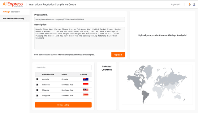Click the Australia flag icon
This screenshot has height=113, width=198.
pyautogui.click(x=86, y=79)
